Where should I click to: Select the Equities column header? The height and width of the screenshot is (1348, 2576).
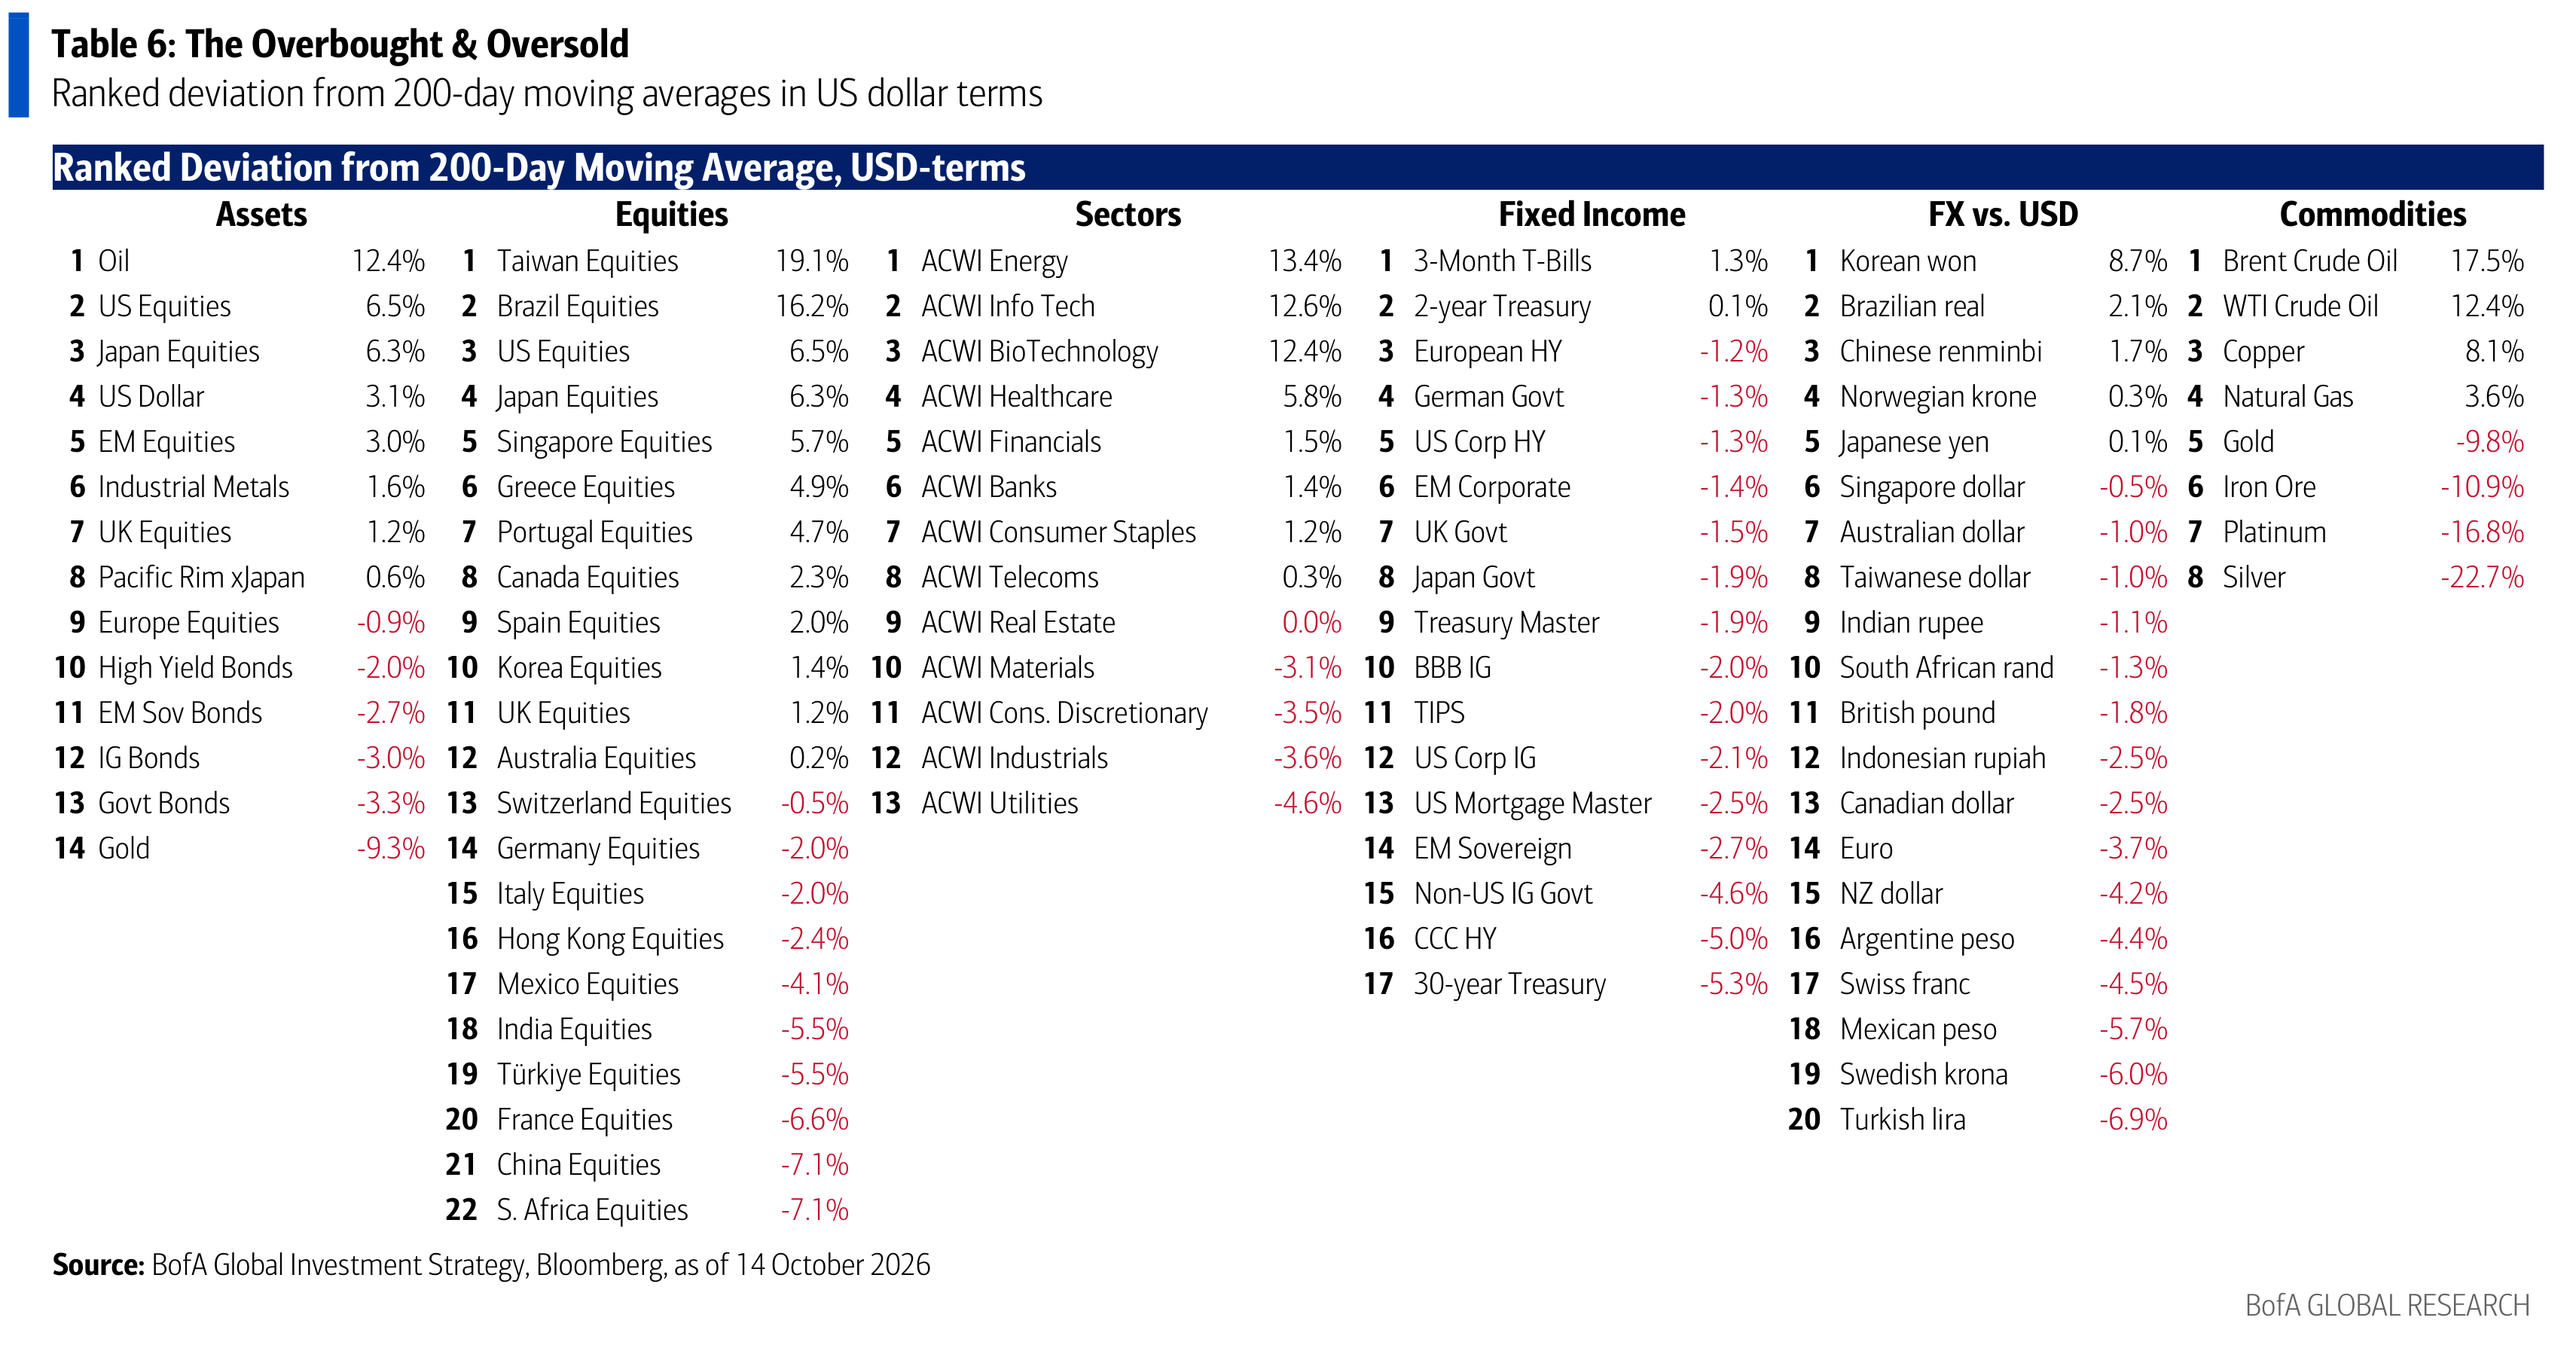(671, 214)
